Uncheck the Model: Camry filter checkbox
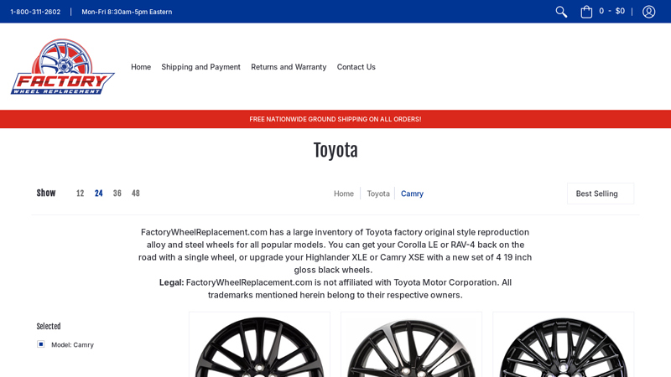The height and width of the screenshot is (377, 671). 40,344
